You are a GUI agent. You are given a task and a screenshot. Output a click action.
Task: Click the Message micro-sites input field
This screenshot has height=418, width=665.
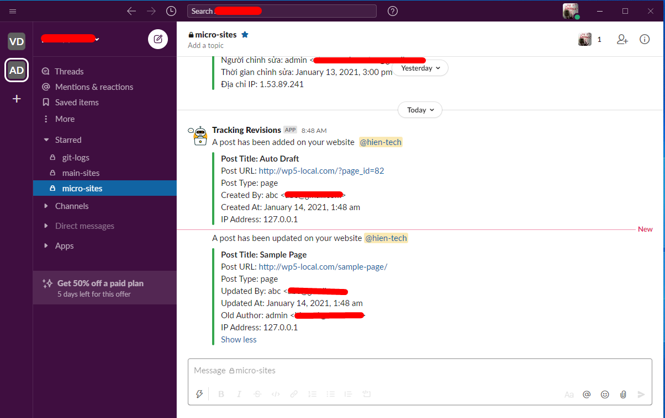coord(420,371)
